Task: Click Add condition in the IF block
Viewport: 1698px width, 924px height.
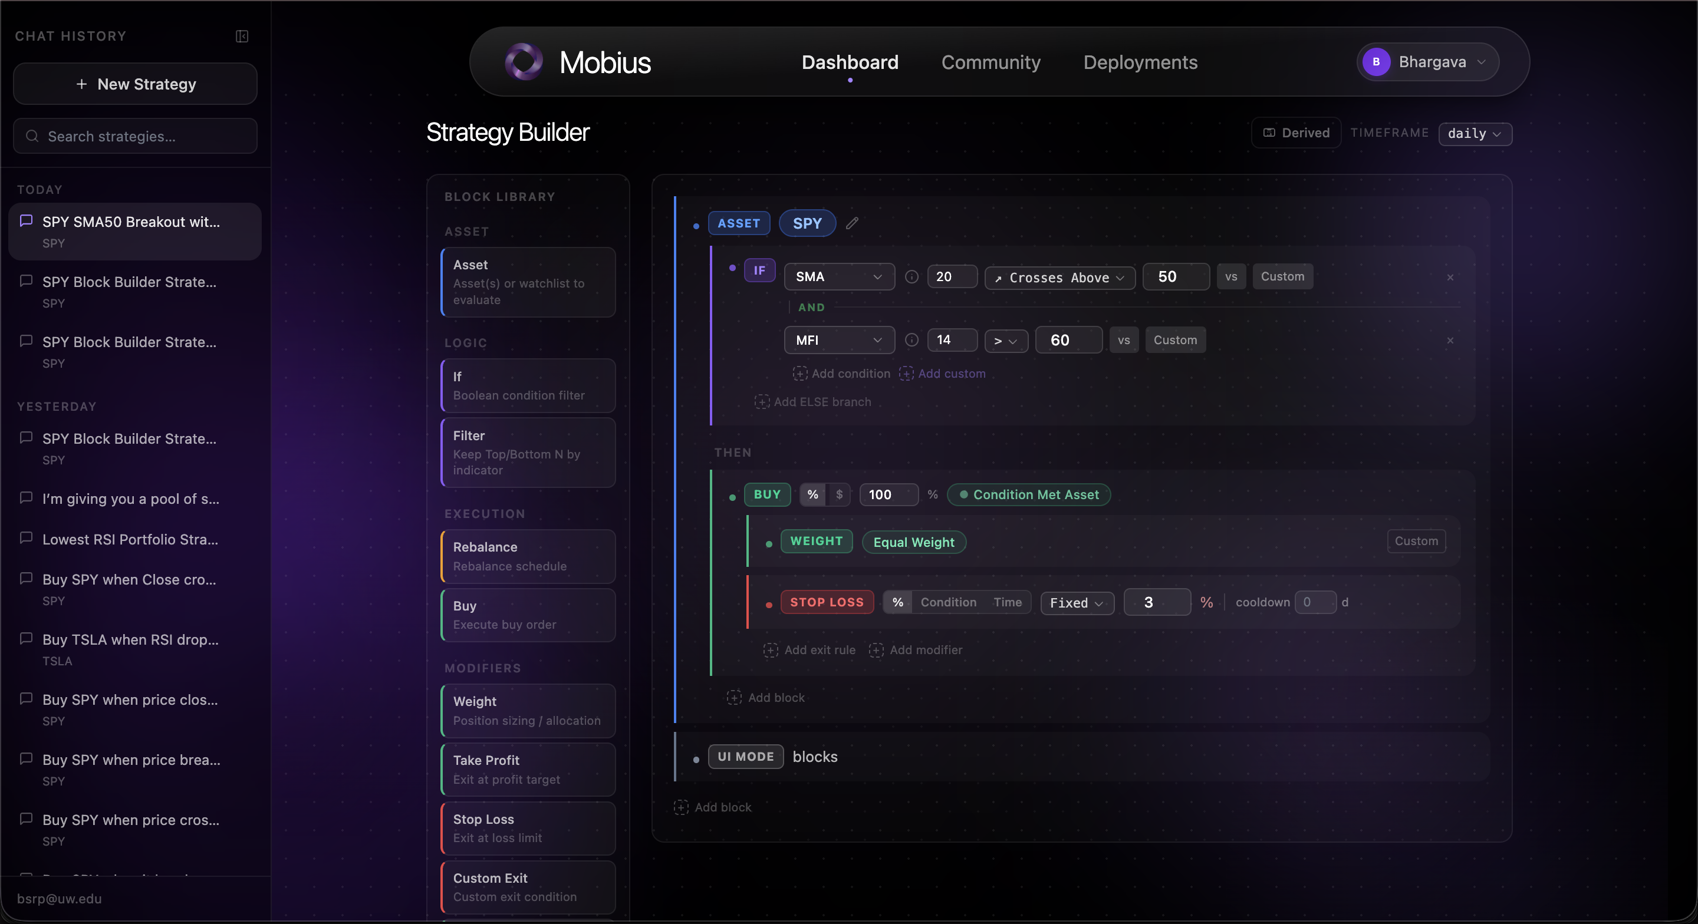Action: click(841, 373)
